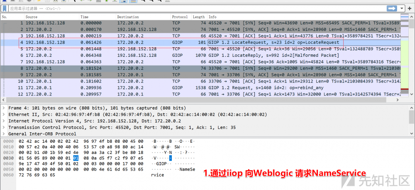
Task: Select packet 9 SYN, ACK at 0.181585
Action: pos(200,75)
